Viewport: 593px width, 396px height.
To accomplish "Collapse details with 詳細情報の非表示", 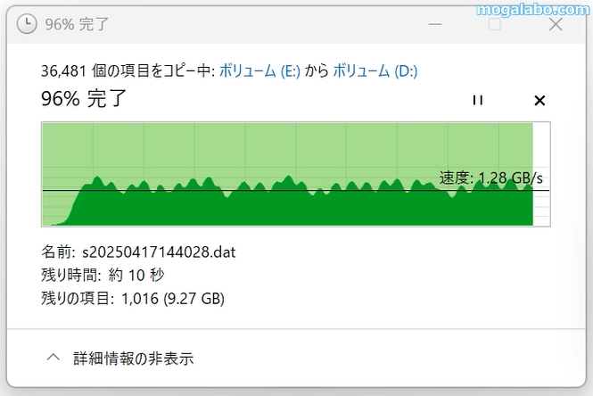I will (120, 358).
